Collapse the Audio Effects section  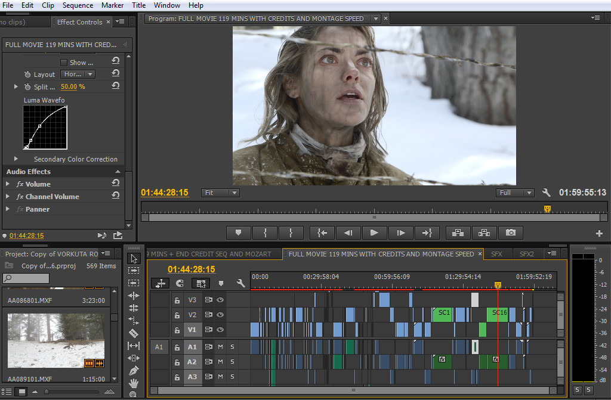(x=118, y=172)
